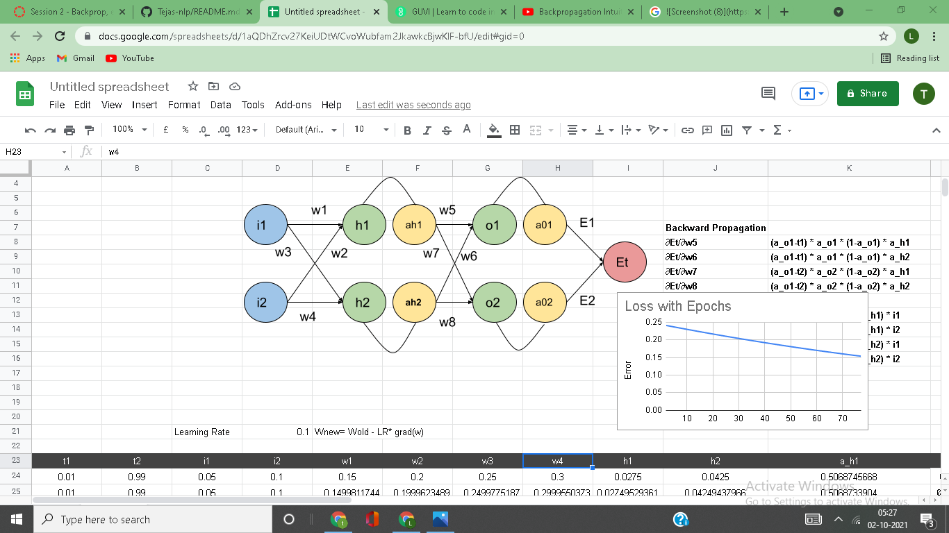Click the Gmail bookmark

76,58
